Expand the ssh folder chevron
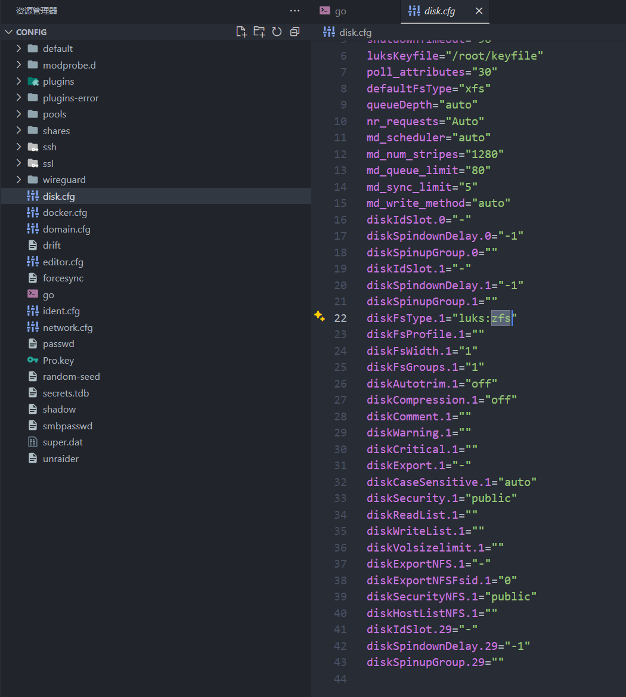The height and width of the screenshot is (697, 626). (x=18, y=147)
